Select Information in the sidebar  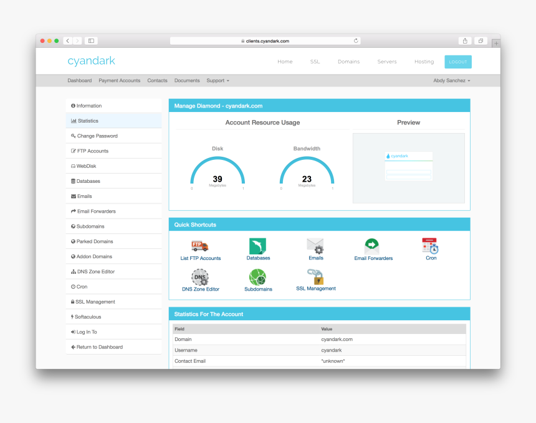coord(114,106)
